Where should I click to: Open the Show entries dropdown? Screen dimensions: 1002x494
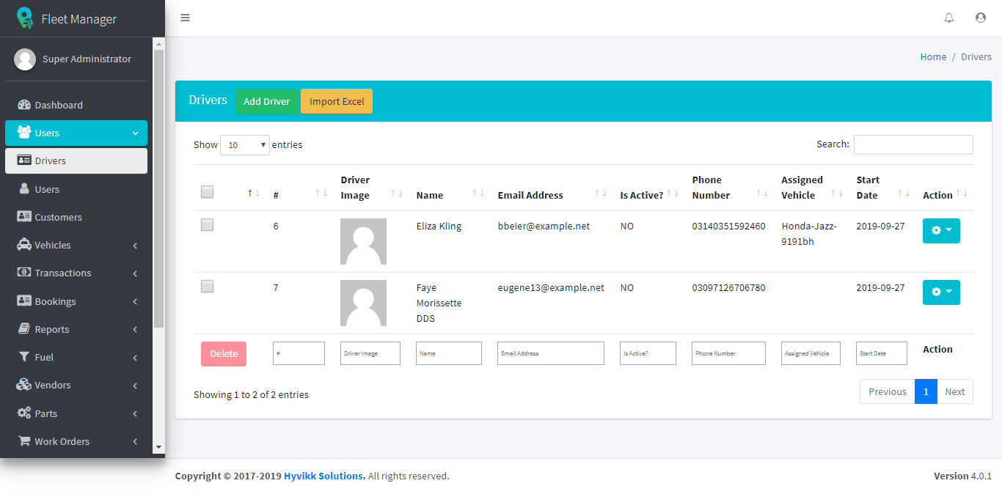click(x=245, y=145)
